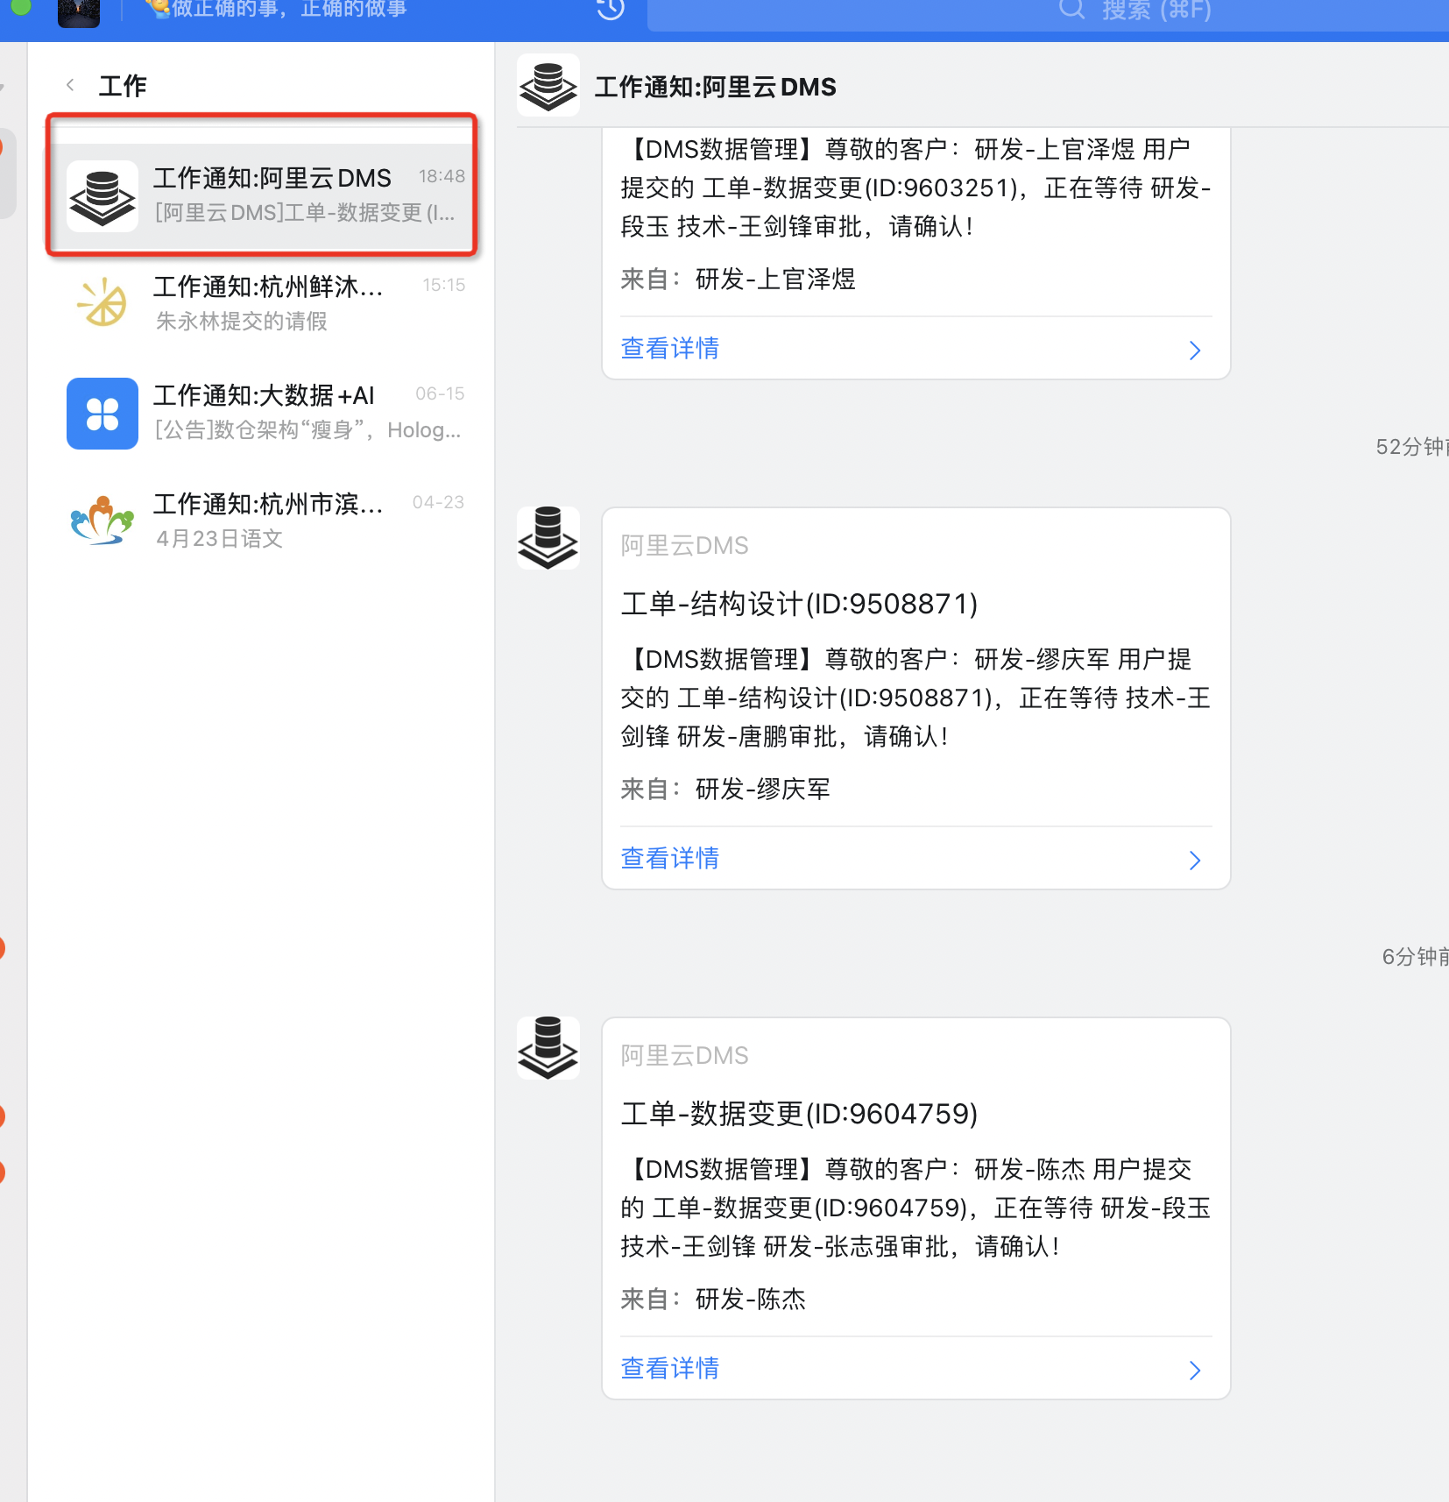Click the sender avatar beside 工单-结构设计 message

[548, 538]
